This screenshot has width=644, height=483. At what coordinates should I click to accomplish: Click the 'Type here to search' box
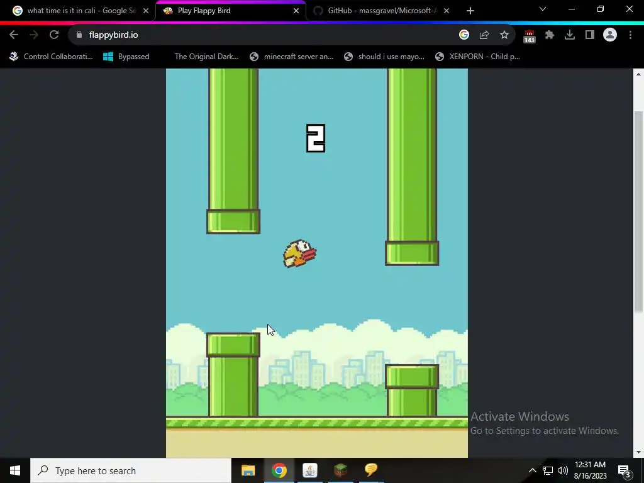click(131, 470)
